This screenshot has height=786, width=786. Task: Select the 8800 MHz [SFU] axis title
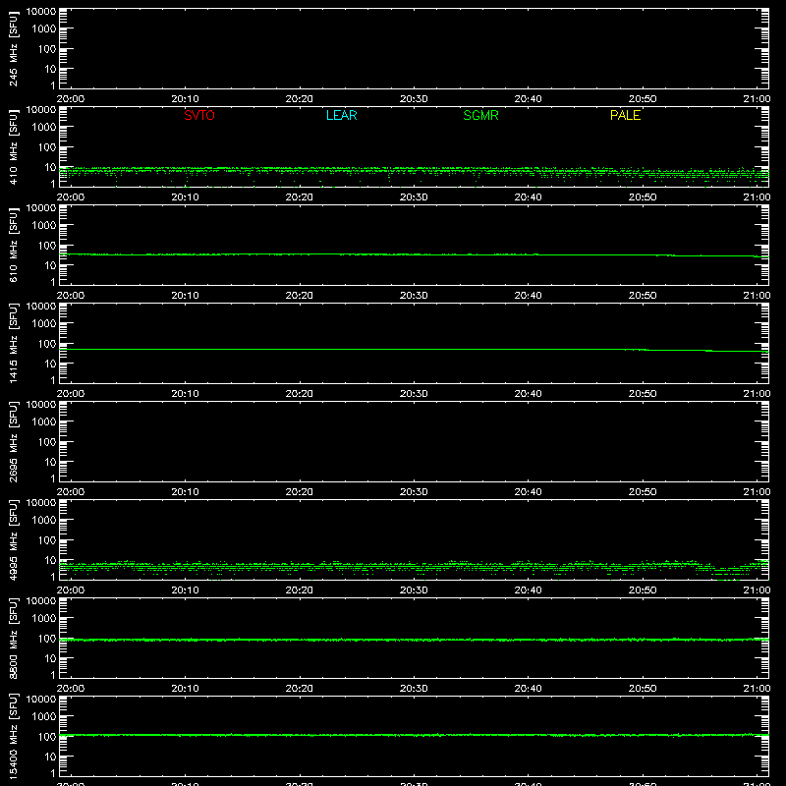coord(13,639)
